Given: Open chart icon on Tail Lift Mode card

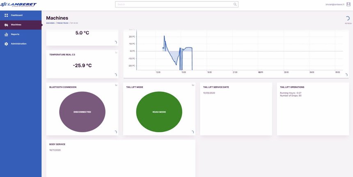Looking at the screenshot, I should tap(193, 85).
